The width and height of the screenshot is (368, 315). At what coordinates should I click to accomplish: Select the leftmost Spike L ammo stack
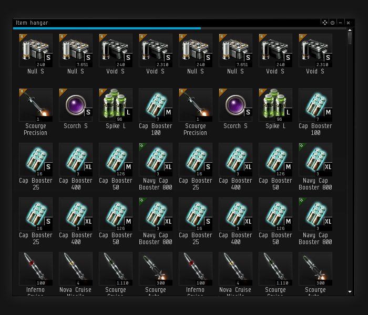116,105
